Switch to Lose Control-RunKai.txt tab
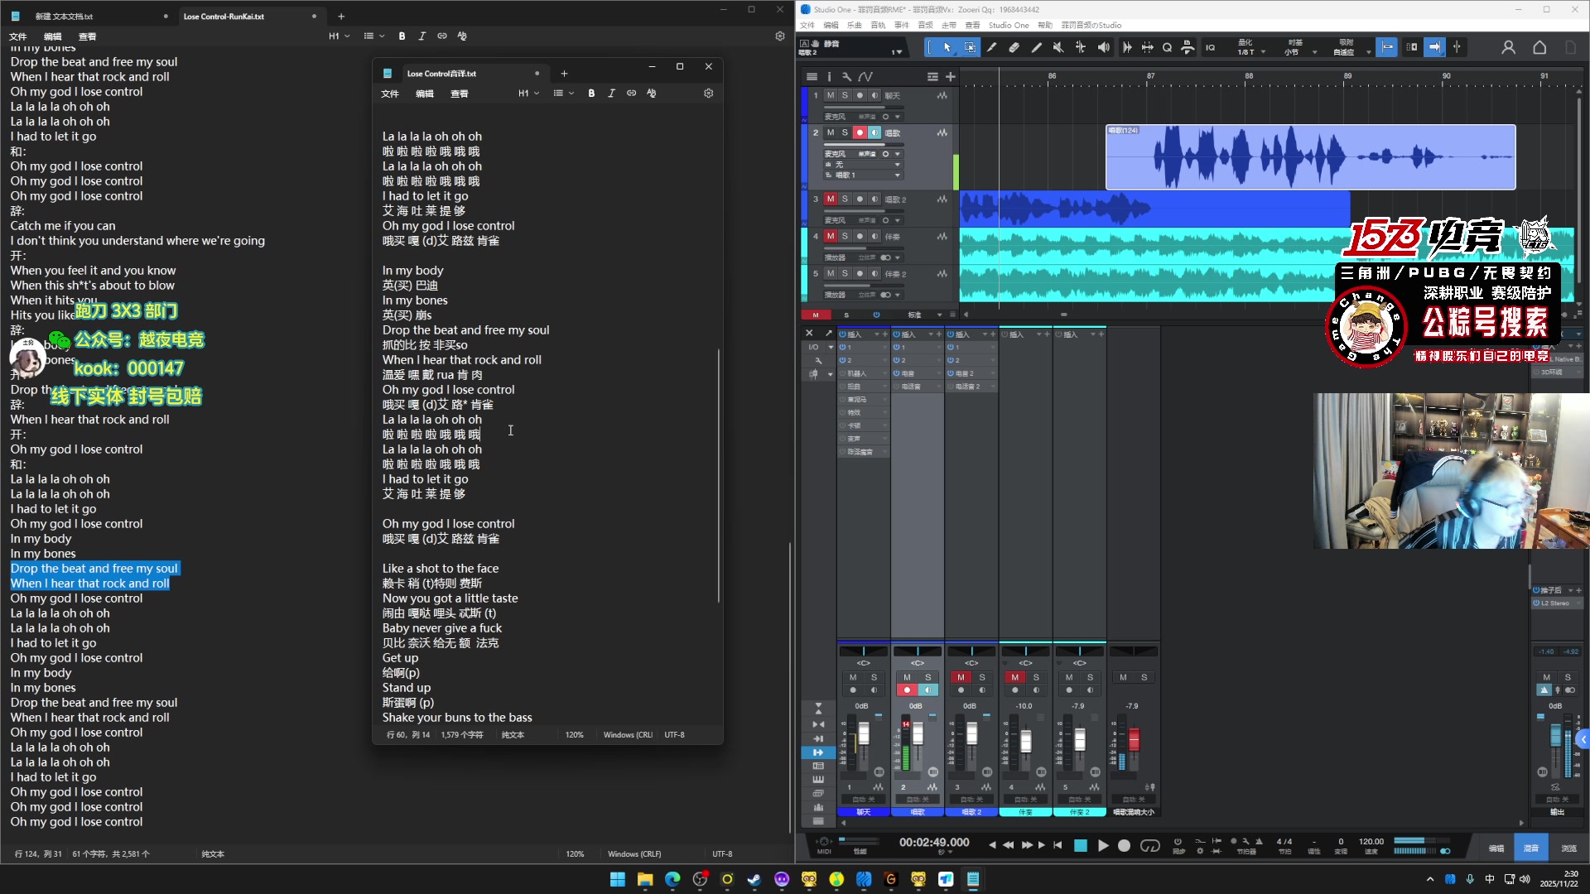 pos(224,17)
